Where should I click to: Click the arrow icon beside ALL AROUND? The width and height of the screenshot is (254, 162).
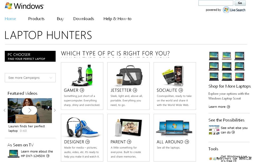(x=187, y=142)
